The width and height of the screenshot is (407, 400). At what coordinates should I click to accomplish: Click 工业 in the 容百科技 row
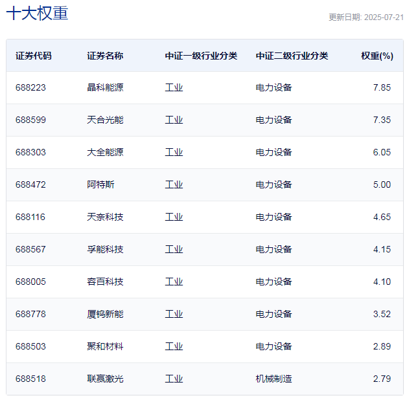click(x=174, y=282)
